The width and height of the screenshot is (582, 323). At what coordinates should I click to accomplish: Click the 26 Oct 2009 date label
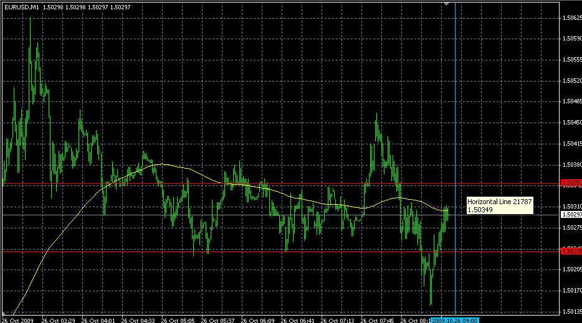(x=17, y=320)
